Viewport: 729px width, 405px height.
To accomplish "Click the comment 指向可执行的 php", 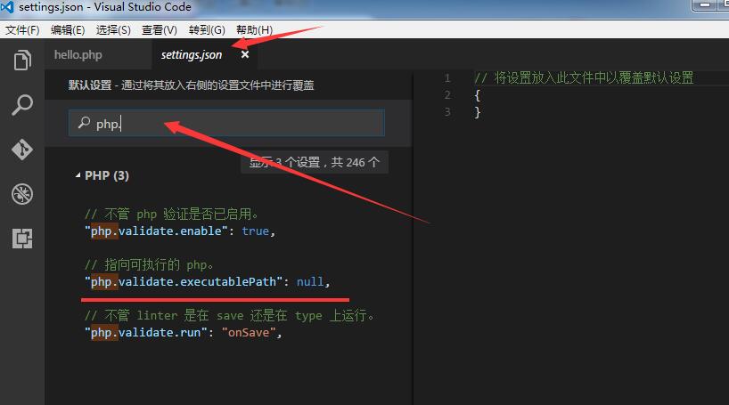I will pos(149,264).
